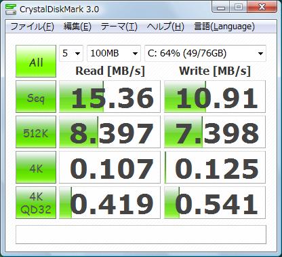282x257 pixels.
Task: Select the 512K write result 7.398
Action: [x=215, y=132]
